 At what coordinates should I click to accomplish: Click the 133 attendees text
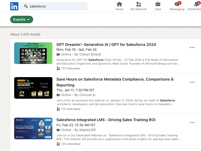pos(71,144)
